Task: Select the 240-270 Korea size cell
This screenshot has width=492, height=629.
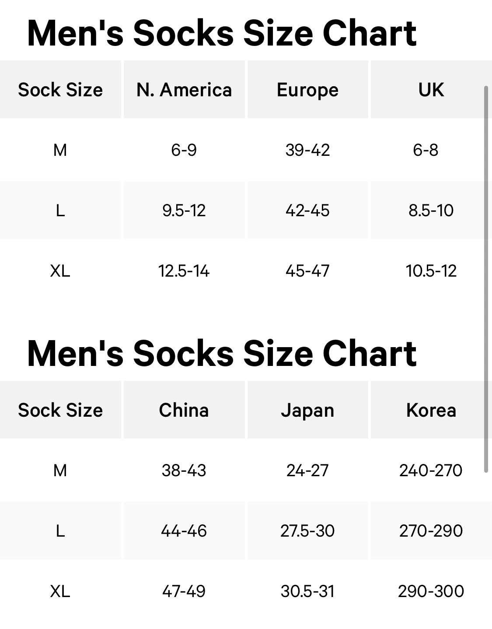Action: tap(431, 471)
